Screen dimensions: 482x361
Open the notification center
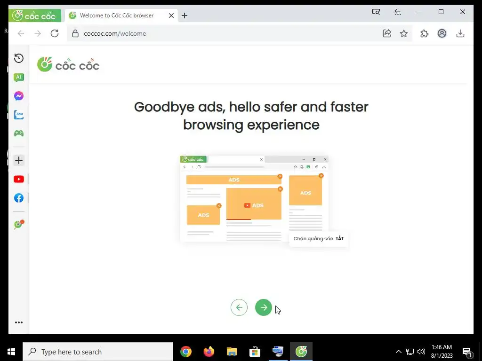pos(467,353)
